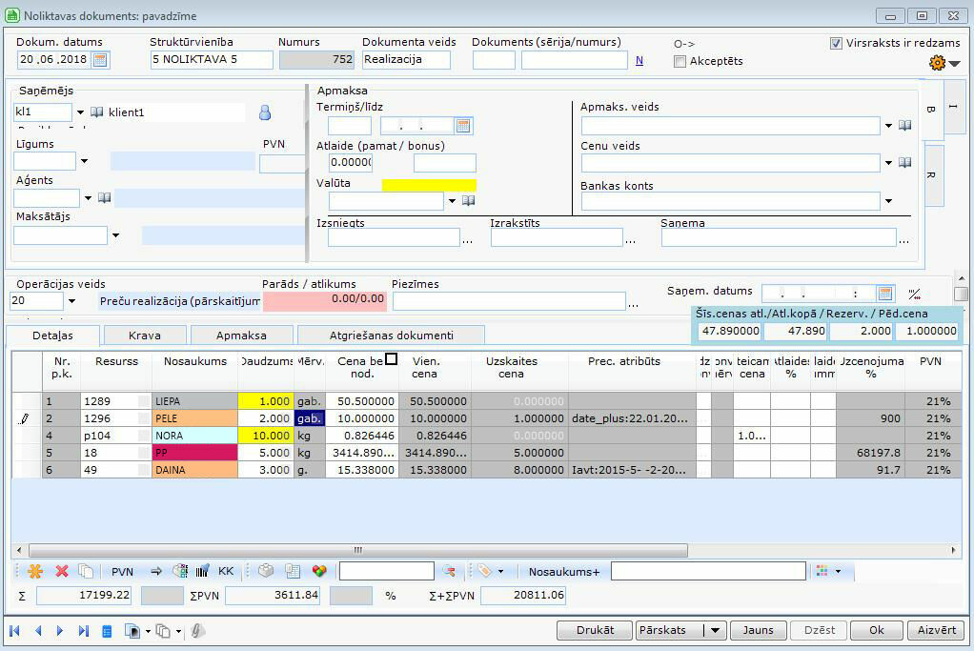Toggle checkbox in Cena bez nod. header
Viewport: 974px width, 651px height.
click(391, 359)
